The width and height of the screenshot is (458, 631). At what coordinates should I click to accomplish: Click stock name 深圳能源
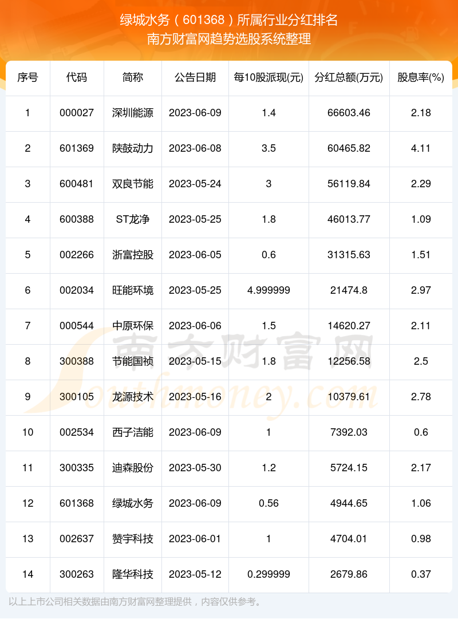pyautogui.click(x=133, y=113)
